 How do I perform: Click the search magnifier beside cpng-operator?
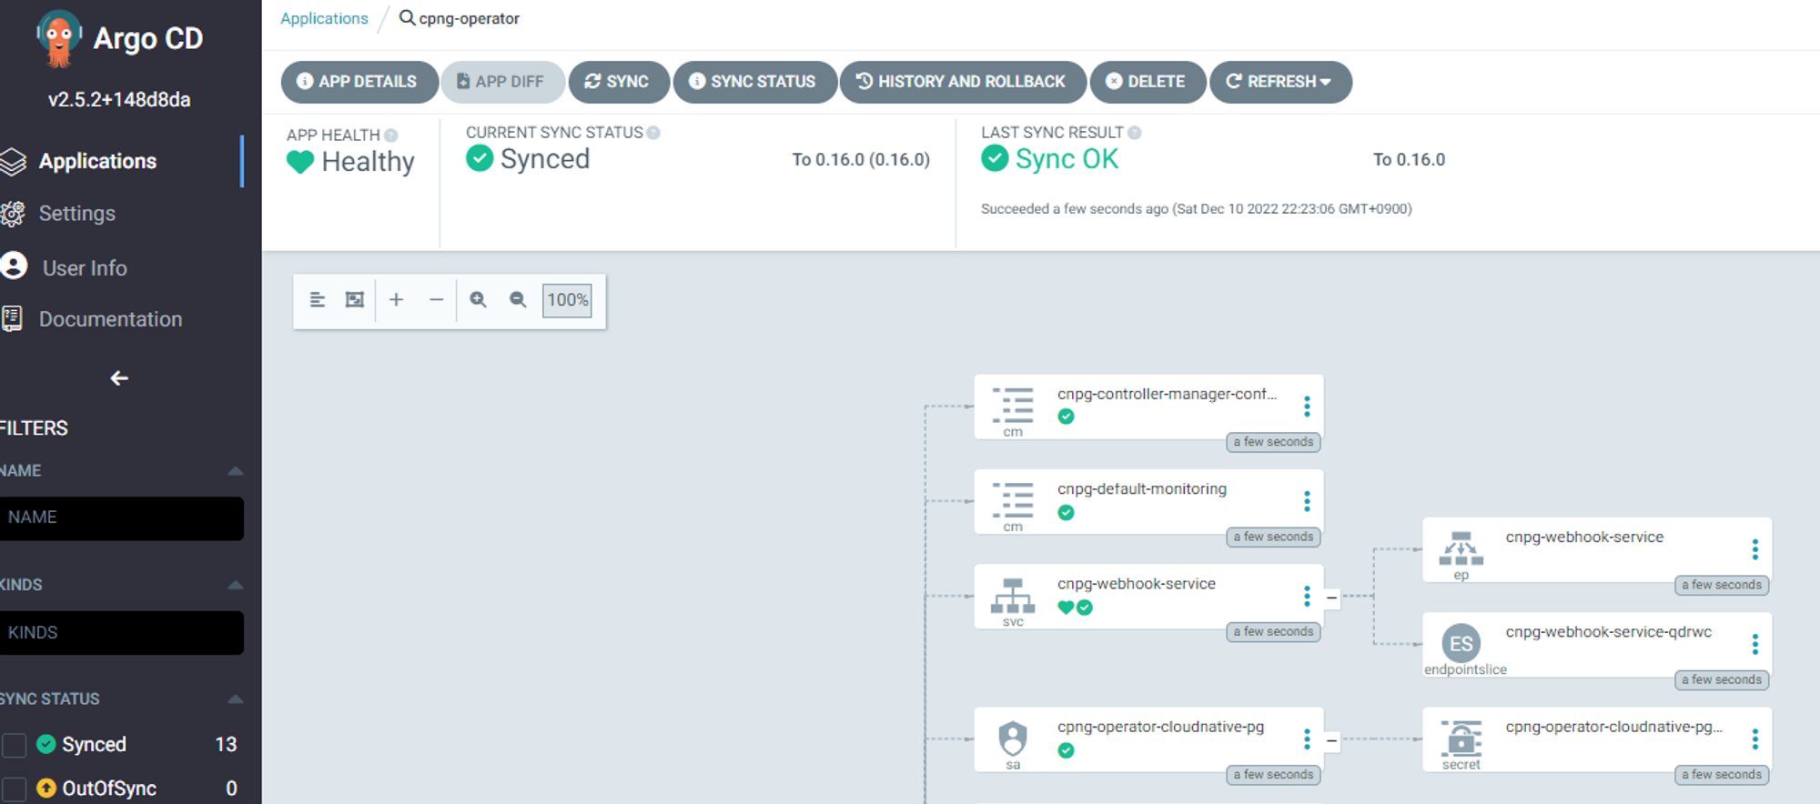pyautogui.click(x=407, y=18)
